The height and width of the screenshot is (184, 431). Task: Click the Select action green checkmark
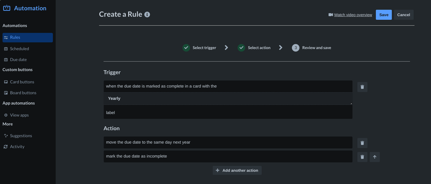(x=241, y=48)
